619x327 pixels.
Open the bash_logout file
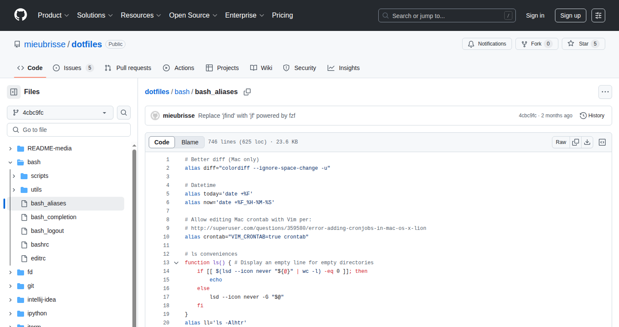coord(47,231)
